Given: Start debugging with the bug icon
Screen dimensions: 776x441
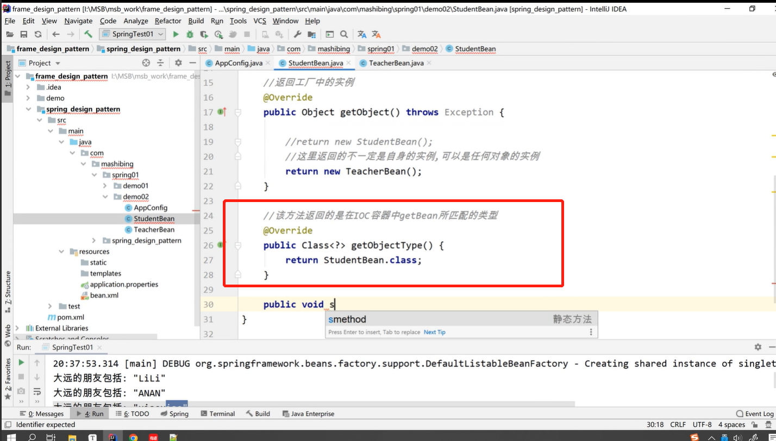Looking at the screenshot, I should 190,34.
